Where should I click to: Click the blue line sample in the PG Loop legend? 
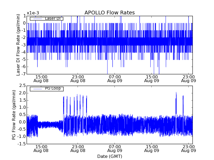37,89
